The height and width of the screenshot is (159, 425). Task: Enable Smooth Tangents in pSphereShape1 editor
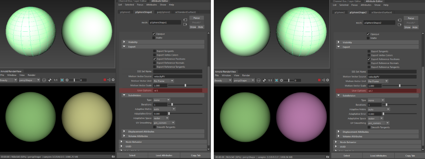click(154, 127)
